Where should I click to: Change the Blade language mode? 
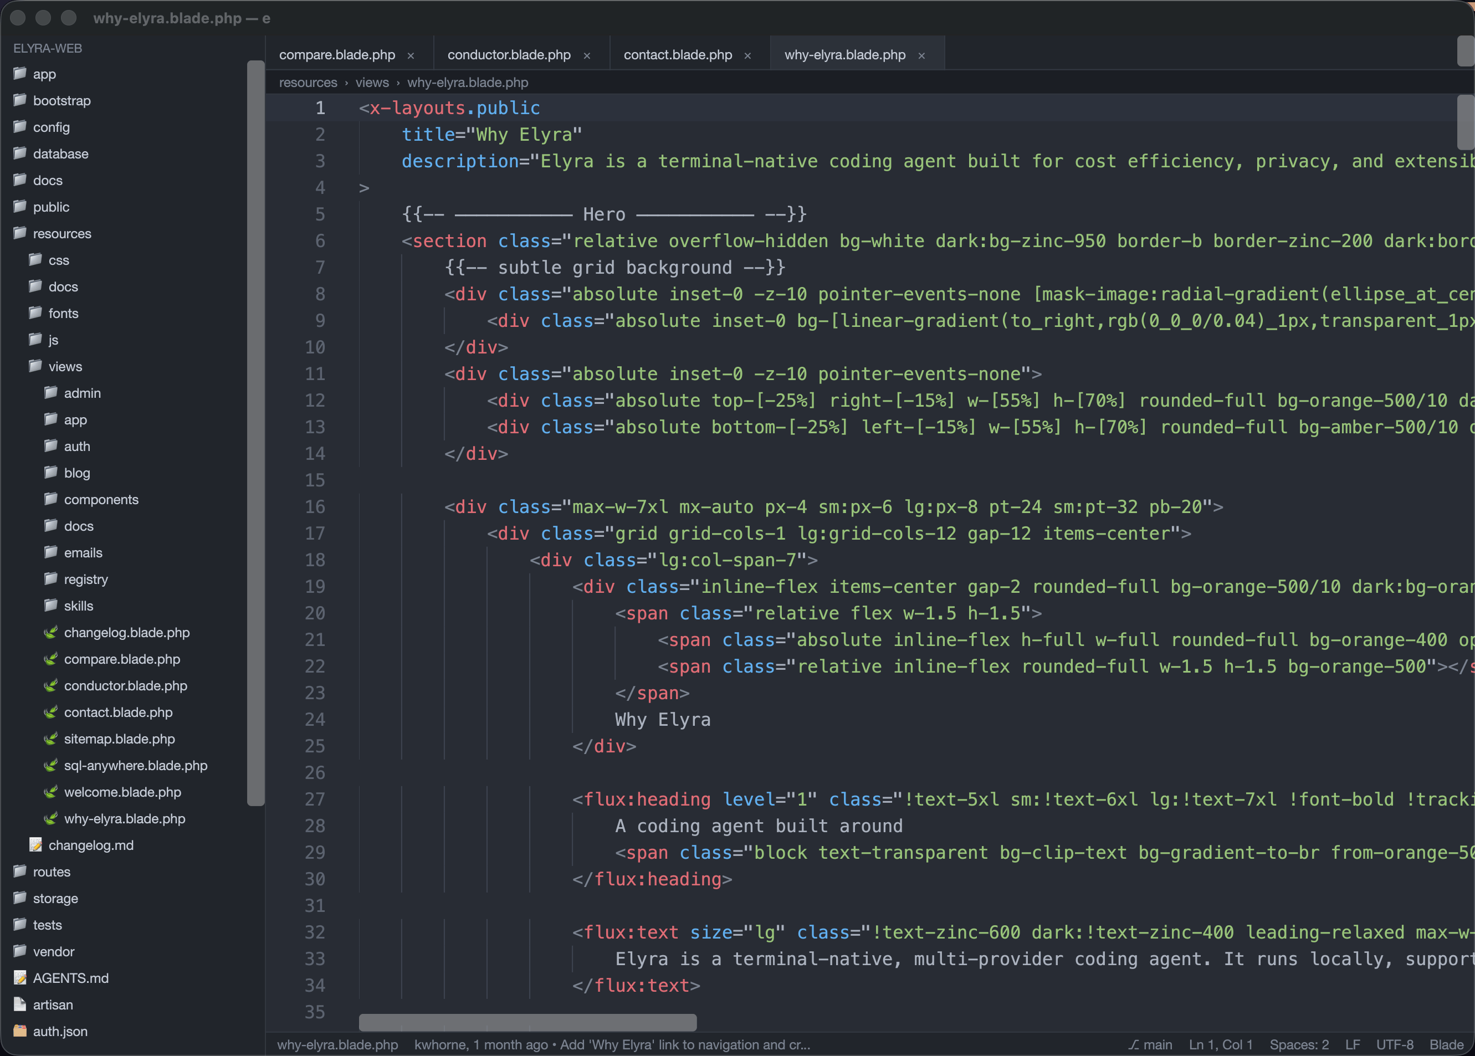[x=1446, y=1044]
